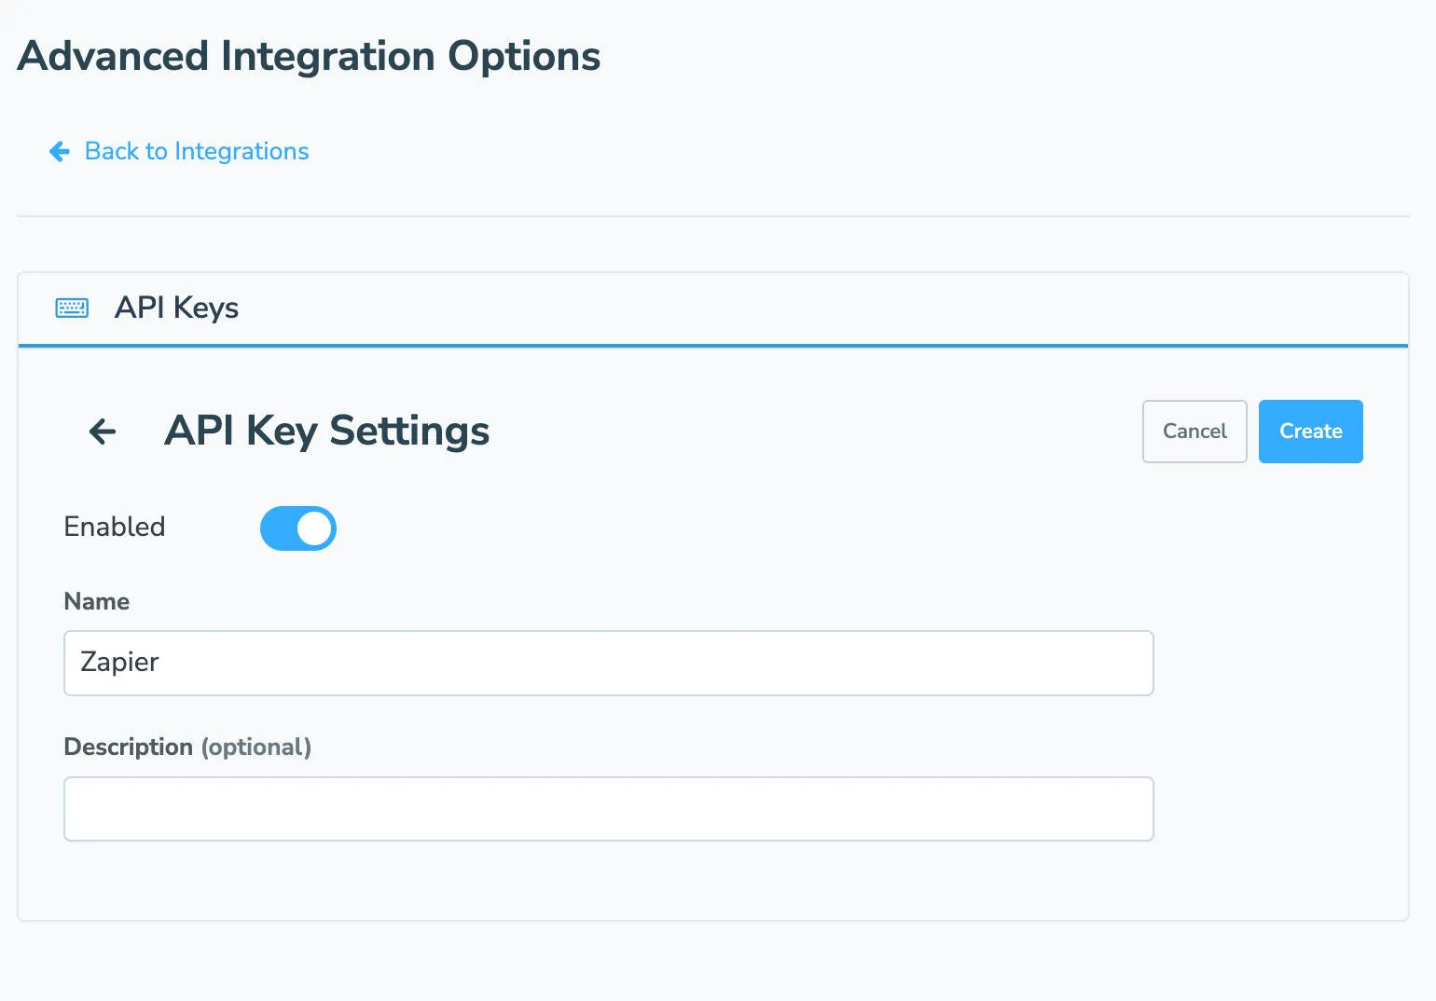Click inside the empty Description field
Image resolution: width=1436 pixels, height=1001 pixels.
point(608,808)
